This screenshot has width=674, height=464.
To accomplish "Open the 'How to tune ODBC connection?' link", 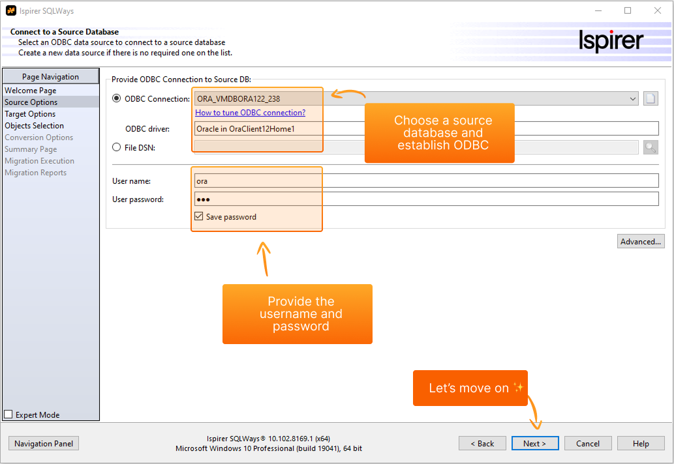I will [x=249, y=113].
